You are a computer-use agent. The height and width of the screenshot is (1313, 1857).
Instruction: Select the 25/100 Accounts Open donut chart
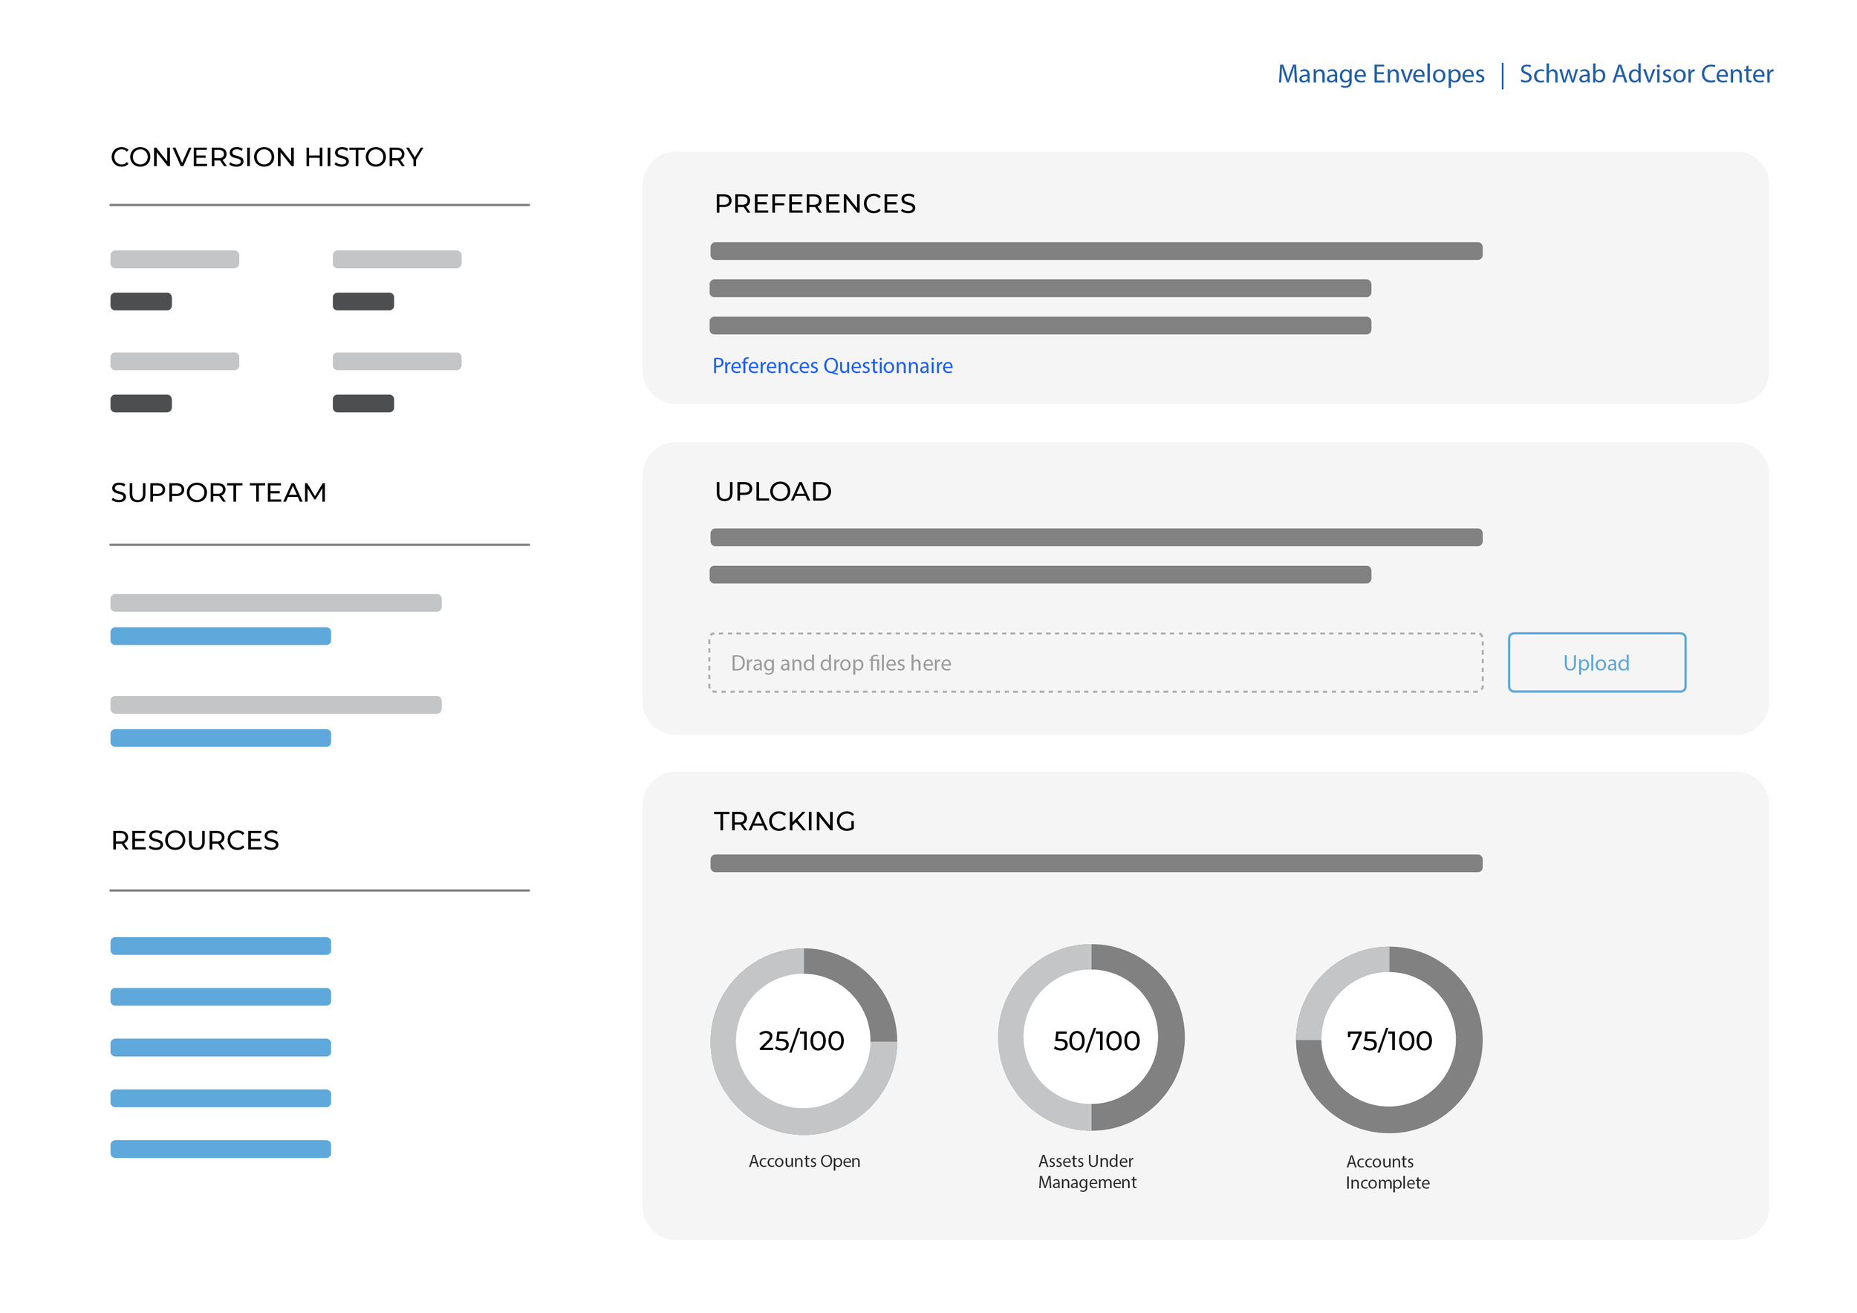coord(802,1040)
